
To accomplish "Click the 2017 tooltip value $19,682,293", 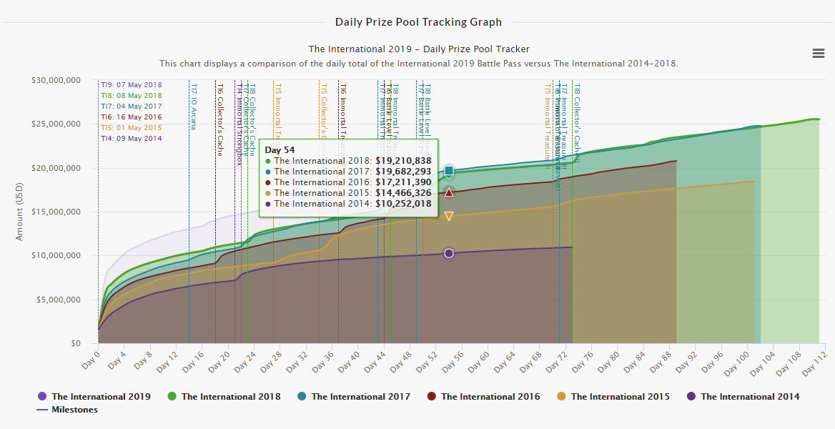I will [x=404, y=171].
